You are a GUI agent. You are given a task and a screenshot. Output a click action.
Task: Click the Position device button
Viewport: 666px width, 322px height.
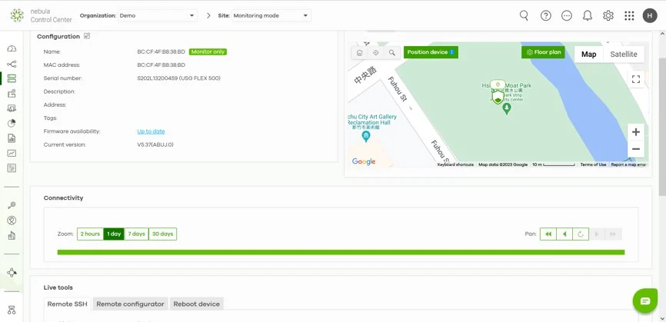pyautogui.click(x=431, y=52)
